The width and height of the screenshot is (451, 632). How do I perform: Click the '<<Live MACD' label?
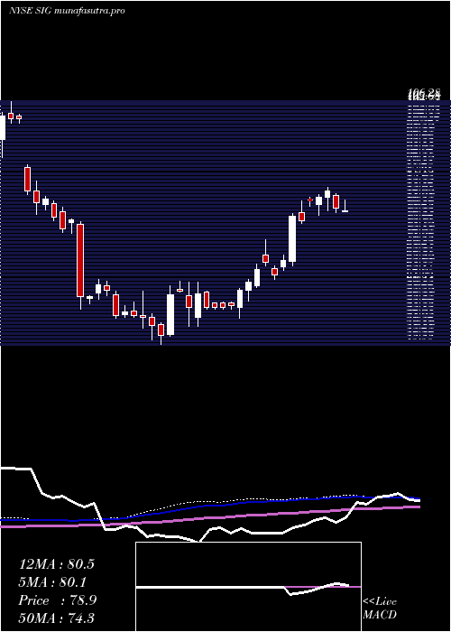(x=380, y=609)
